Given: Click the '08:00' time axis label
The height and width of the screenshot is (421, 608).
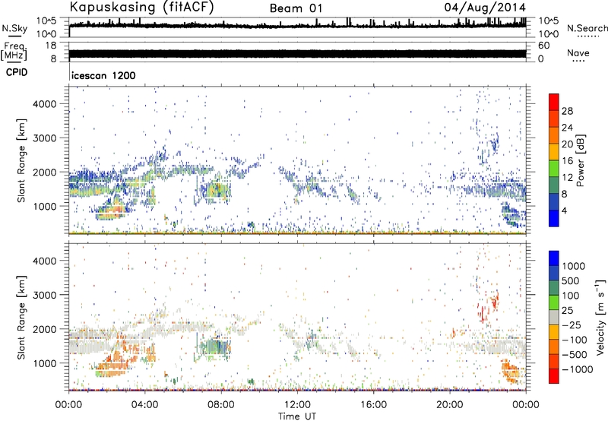Looking at the screenshot, I should [x=221, y=405].
